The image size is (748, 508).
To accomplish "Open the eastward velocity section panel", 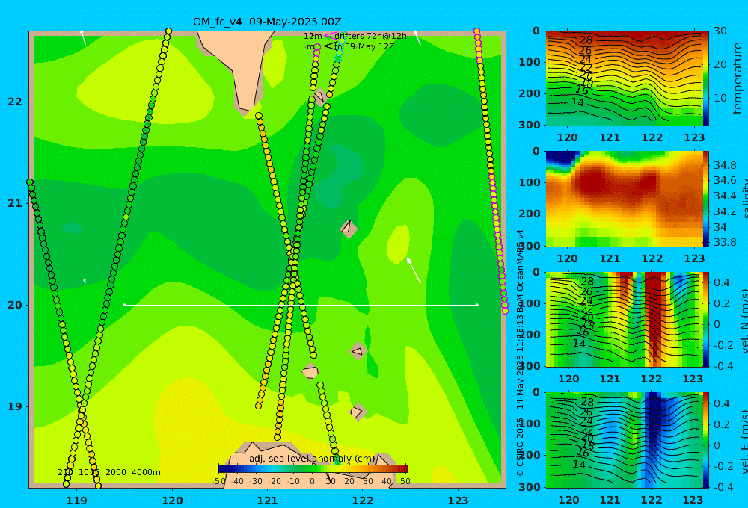I will (624, 440).
